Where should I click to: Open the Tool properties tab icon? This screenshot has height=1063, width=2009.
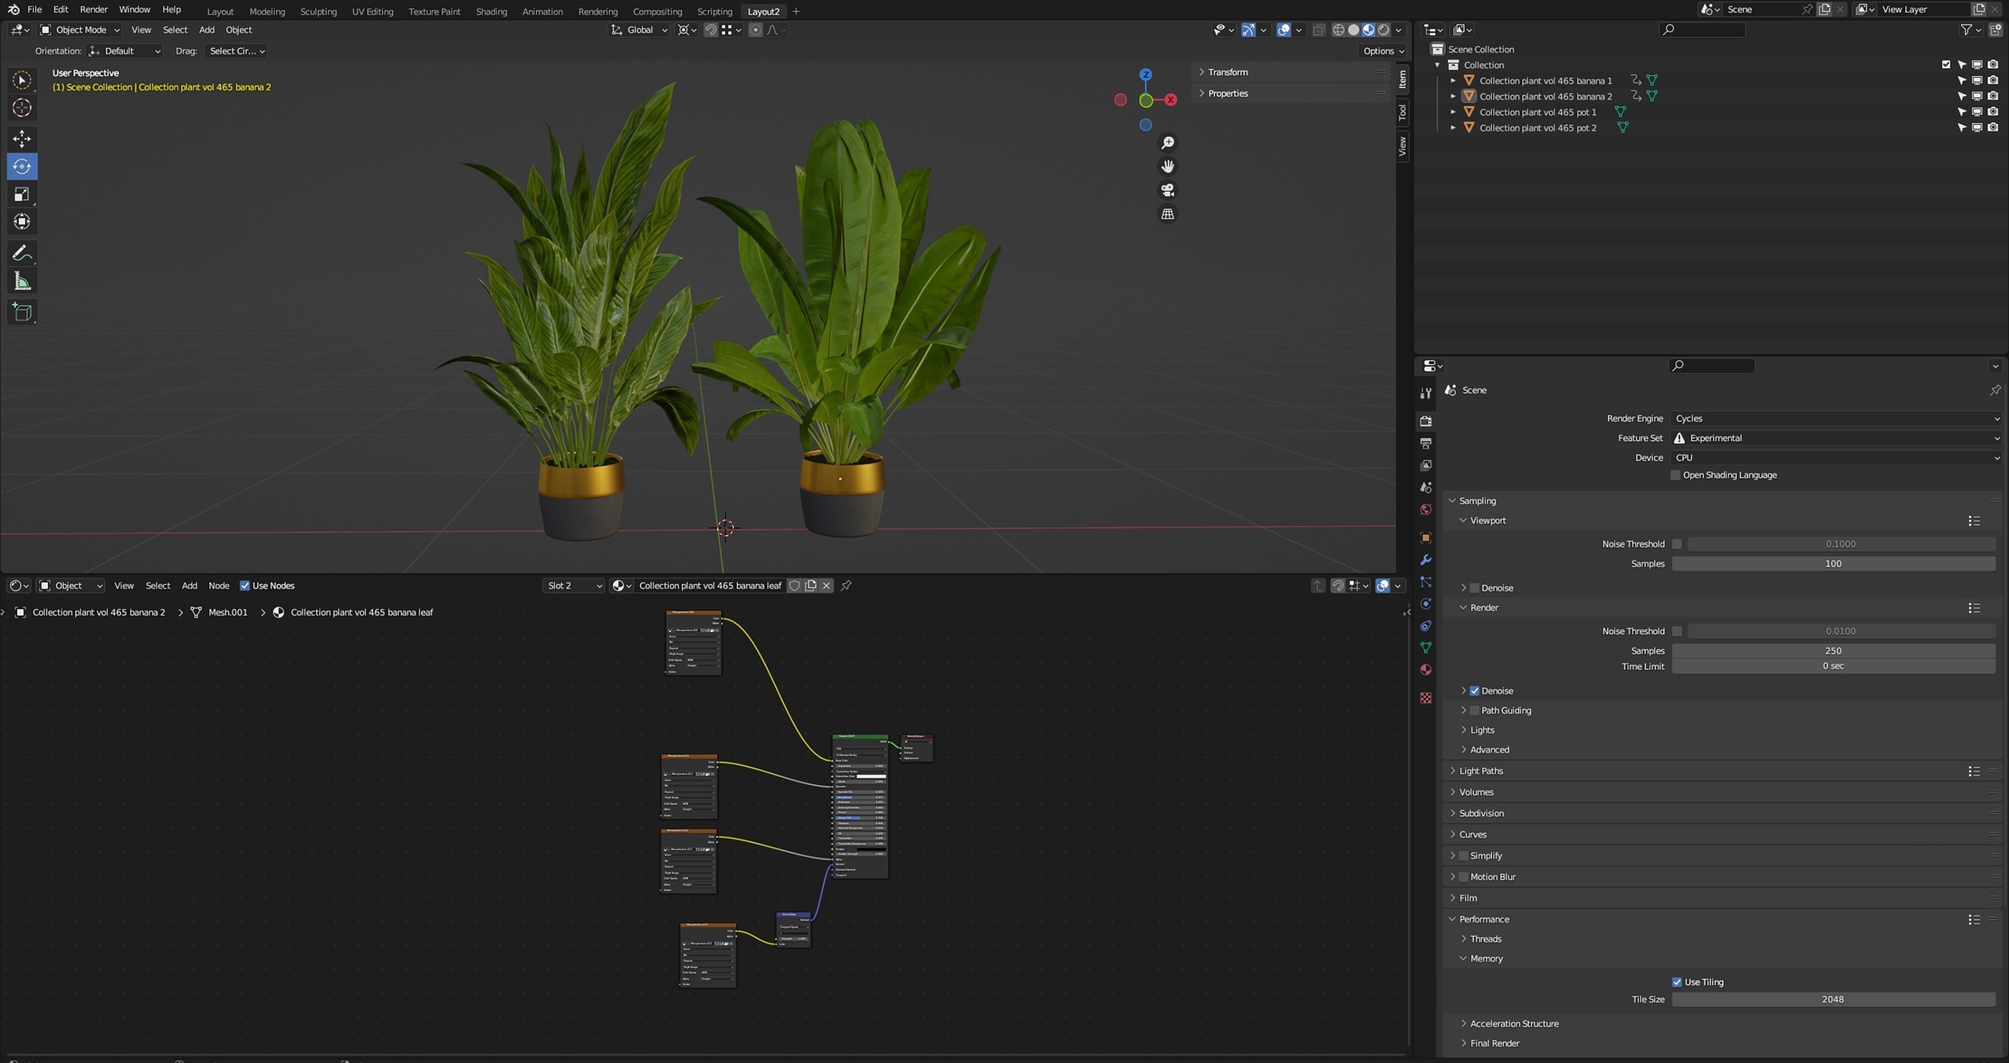point(1426,393)
